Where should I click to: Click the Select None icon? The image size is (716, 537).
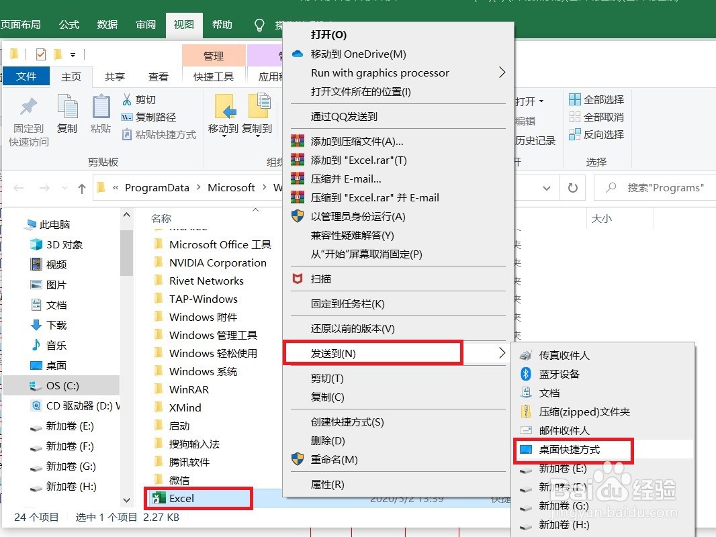tap(575, 117)
